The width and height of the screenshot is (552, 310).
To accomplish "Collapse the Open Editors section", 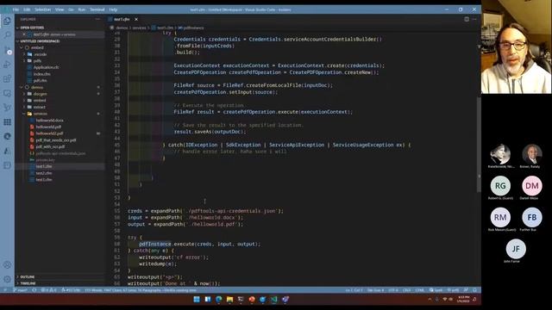I will pyautogui.click(x=32, y=28).
